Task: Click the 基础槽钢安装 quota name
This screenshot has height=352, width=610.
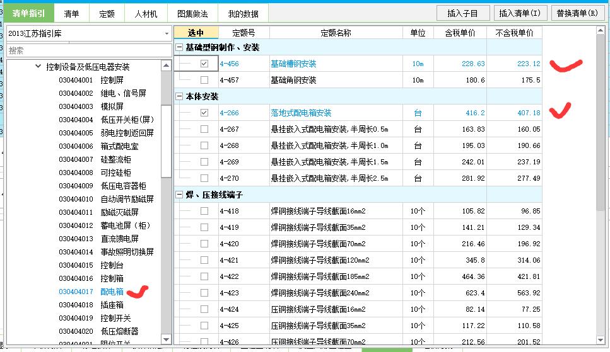Action: [293, 64]
